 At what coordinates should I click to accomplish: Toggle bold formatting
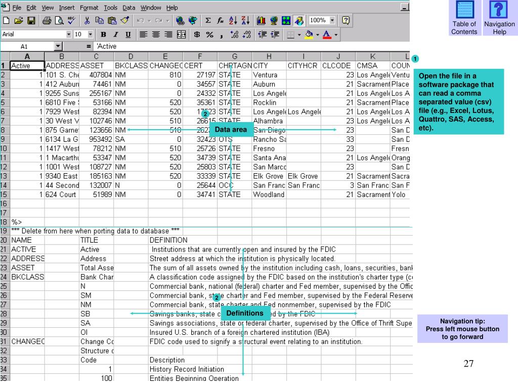pyautogui.click(x=103, y=34)
